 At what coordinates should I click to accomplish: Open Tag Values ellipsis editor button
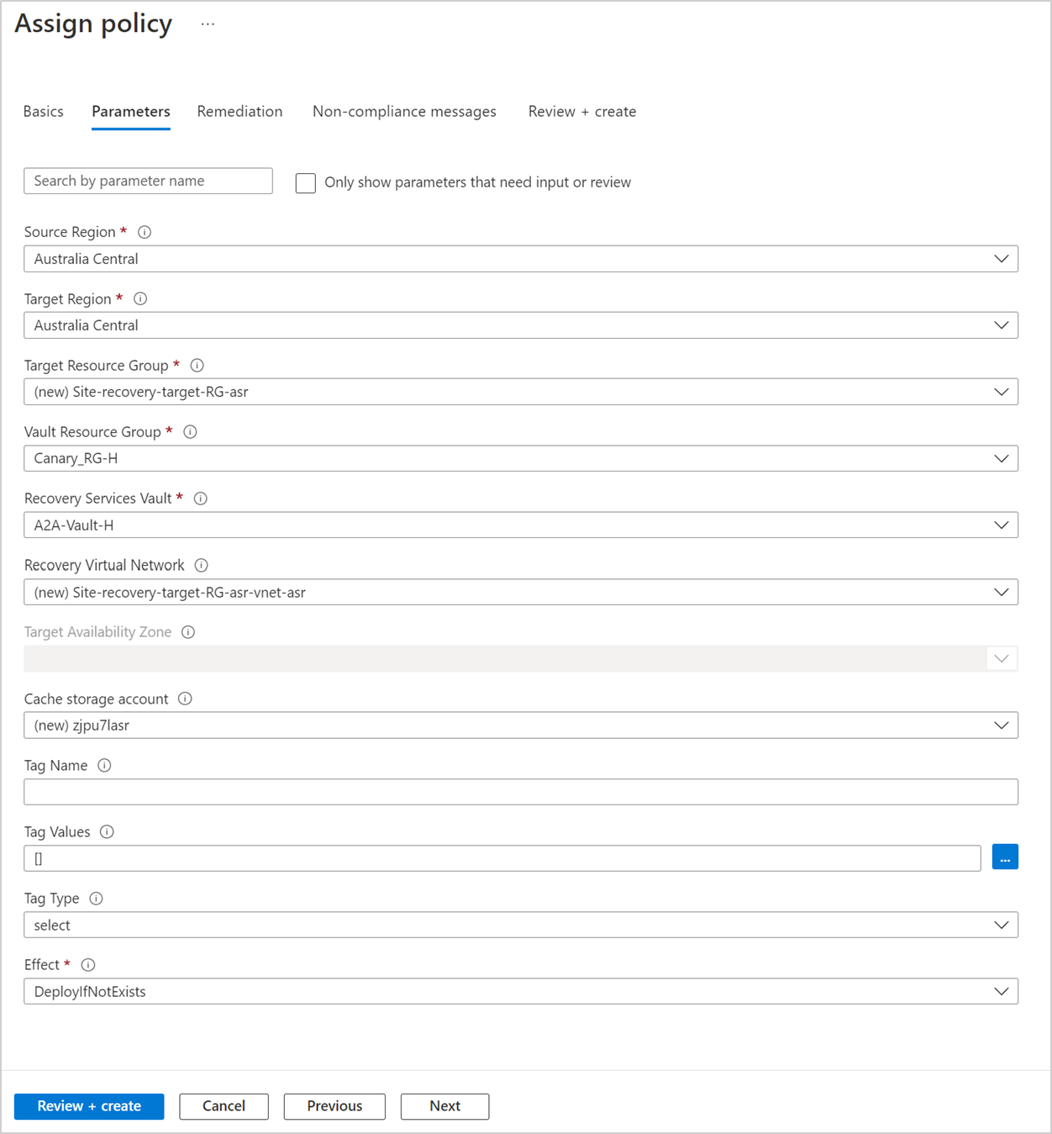click(1005, 857)
